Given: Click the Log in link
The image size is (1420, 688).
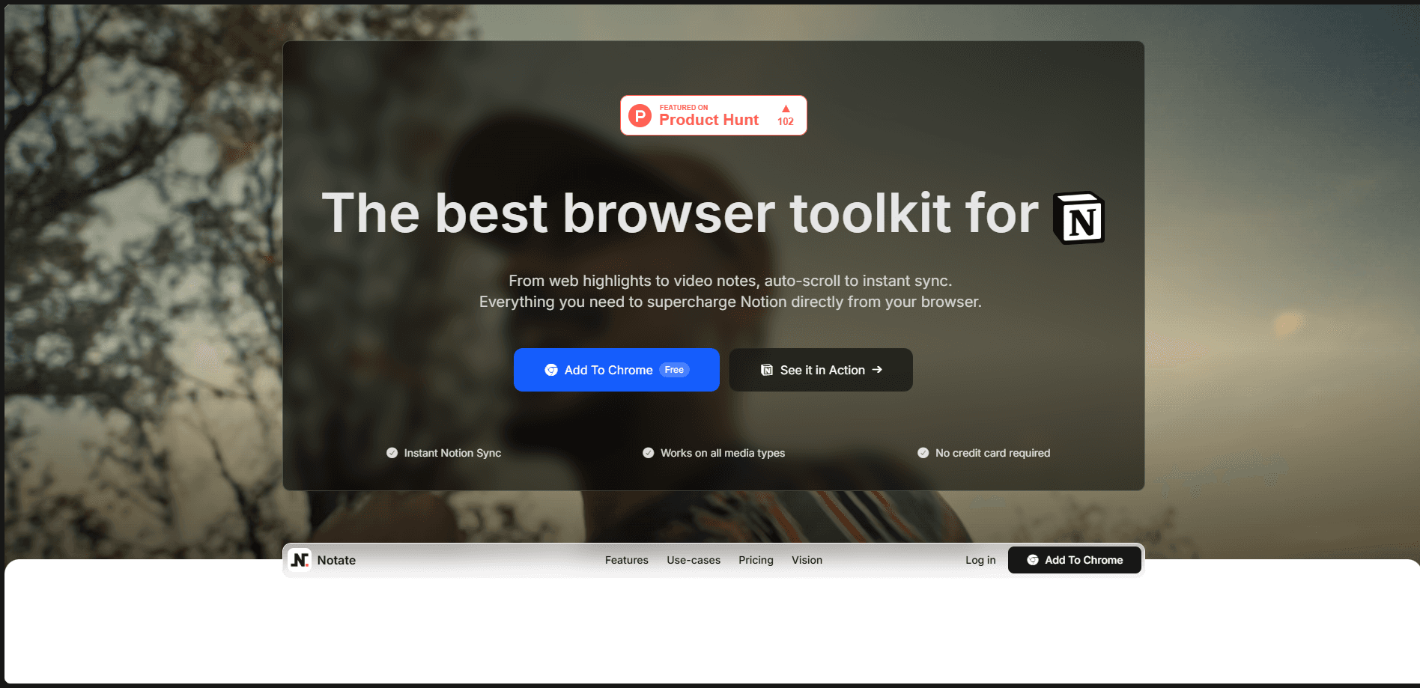Looking at the screenshot, I should [x=980, y=560].
